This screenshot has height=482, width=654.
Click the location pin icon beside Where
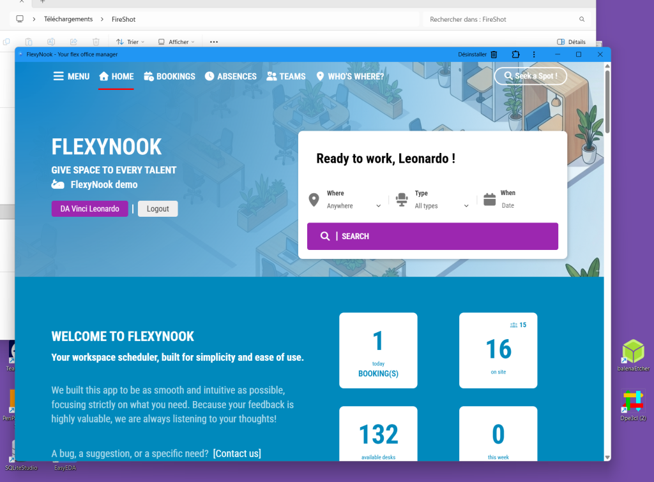(x=314, y=200)
